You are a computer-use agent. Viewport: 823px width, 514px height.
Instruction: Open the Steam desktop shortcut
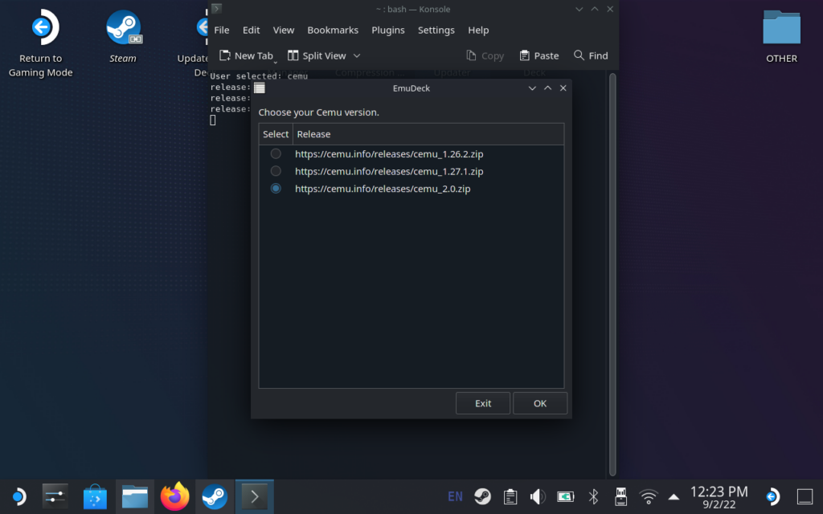point(123,37)
